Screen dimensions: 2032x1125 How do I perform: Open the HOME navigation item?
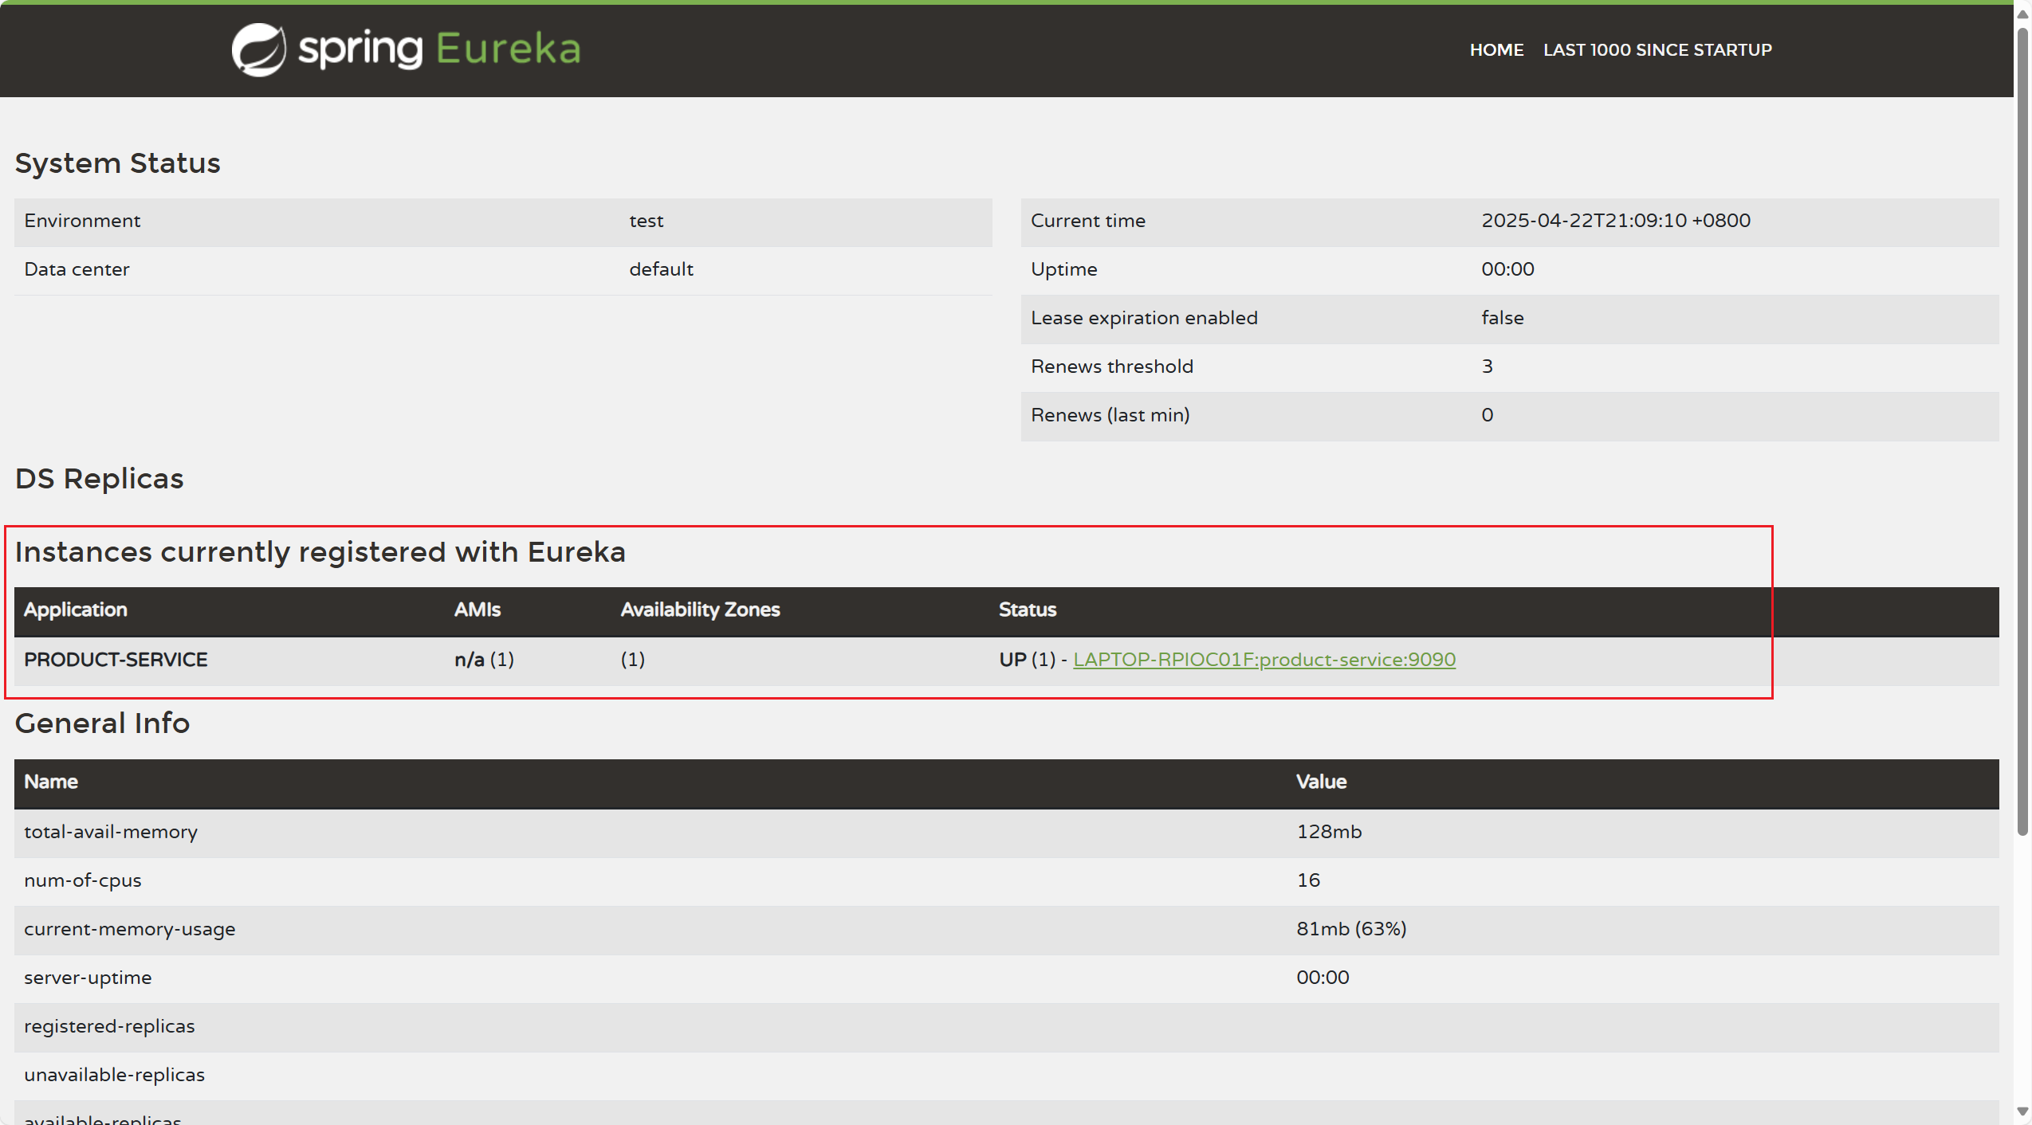pyautogui.click(x=1496, y=49)
